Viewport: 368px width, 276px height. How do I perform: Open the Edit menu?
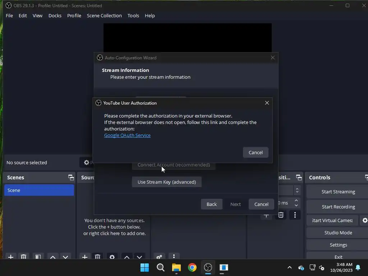[23, 15]
